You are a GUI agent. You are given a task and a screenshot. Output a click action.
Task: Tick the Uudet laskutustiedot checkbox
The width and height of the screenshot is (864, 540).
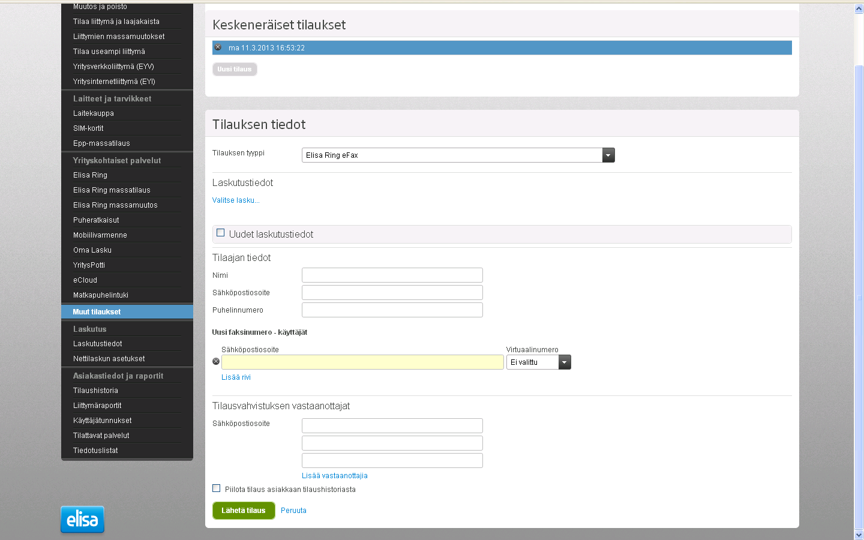click(x=220, y=233)
